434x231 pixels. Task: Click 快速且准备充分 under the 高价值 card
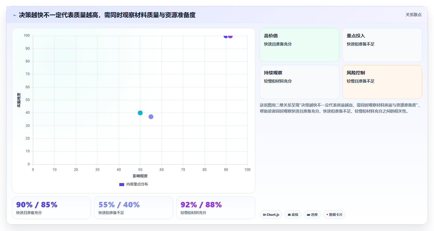tap(278, 44)
